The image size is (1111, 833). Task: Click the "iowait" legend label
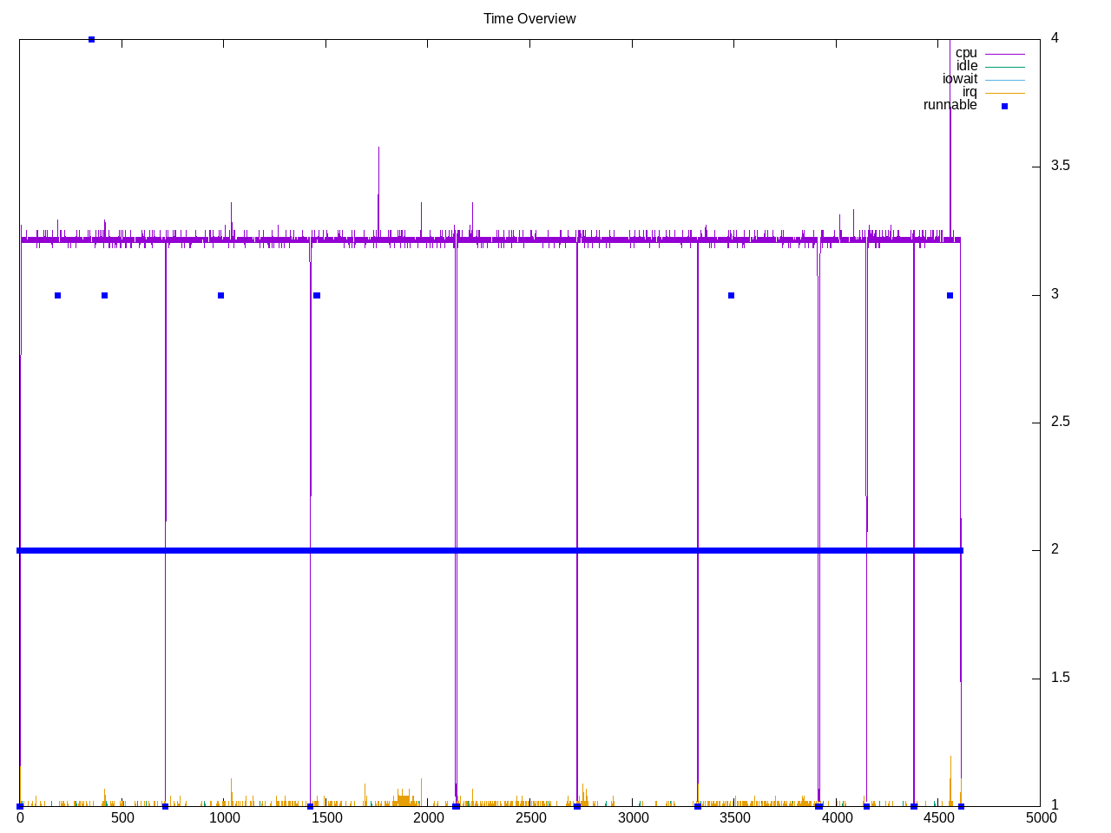[x=959, y=79]
